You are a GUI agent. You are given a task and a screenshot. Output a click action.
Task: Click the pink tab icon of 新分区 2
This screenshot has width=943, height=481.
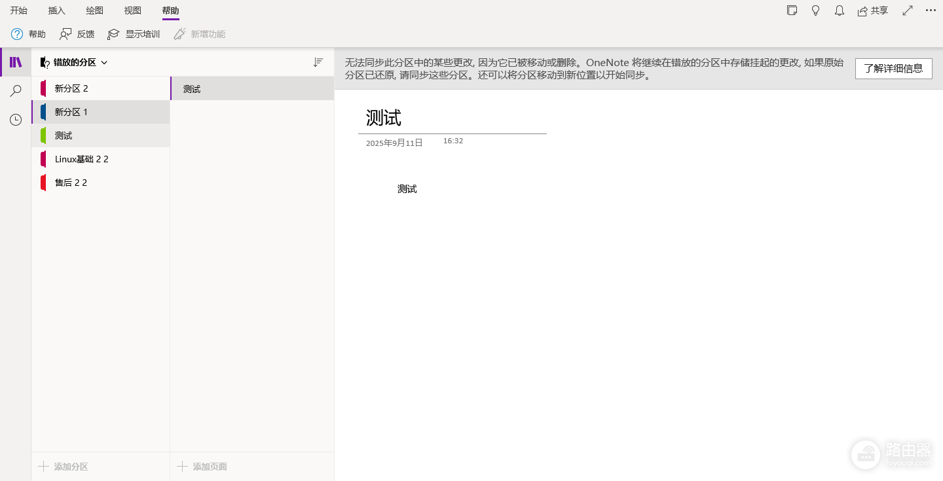[43, 88]
